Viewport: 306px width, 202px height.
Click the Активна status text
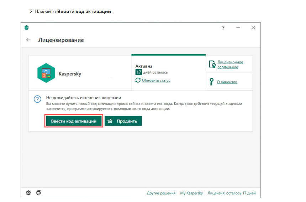point(144,66)
